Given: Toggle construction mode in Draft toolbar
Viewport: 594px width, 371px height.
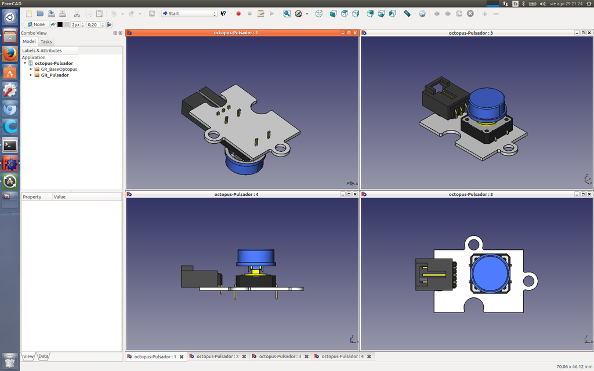Looking at the screenshot, I should 52,24.
